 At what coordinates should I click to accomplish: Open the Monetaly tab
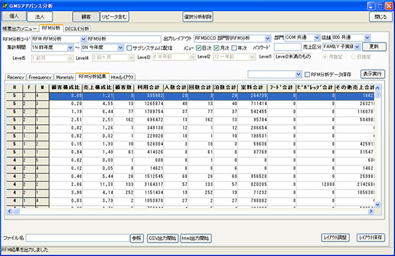(x=64, y=77)
